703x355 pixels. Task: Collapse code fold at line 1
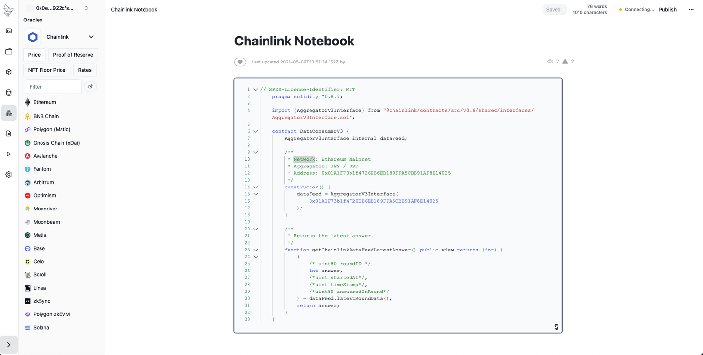[255, 90]
